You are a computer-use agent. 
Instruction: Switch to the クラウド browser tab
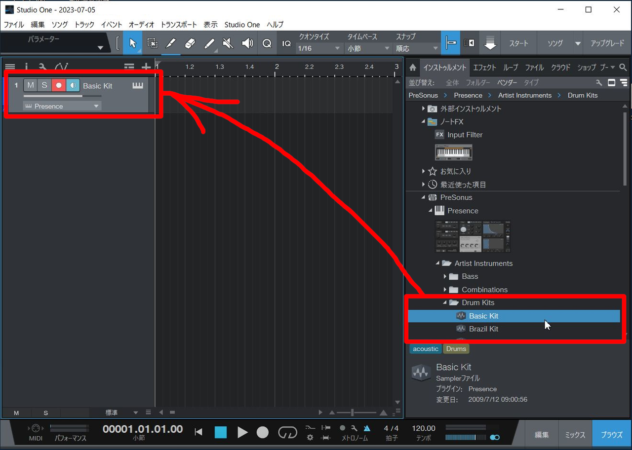(560, 68)
